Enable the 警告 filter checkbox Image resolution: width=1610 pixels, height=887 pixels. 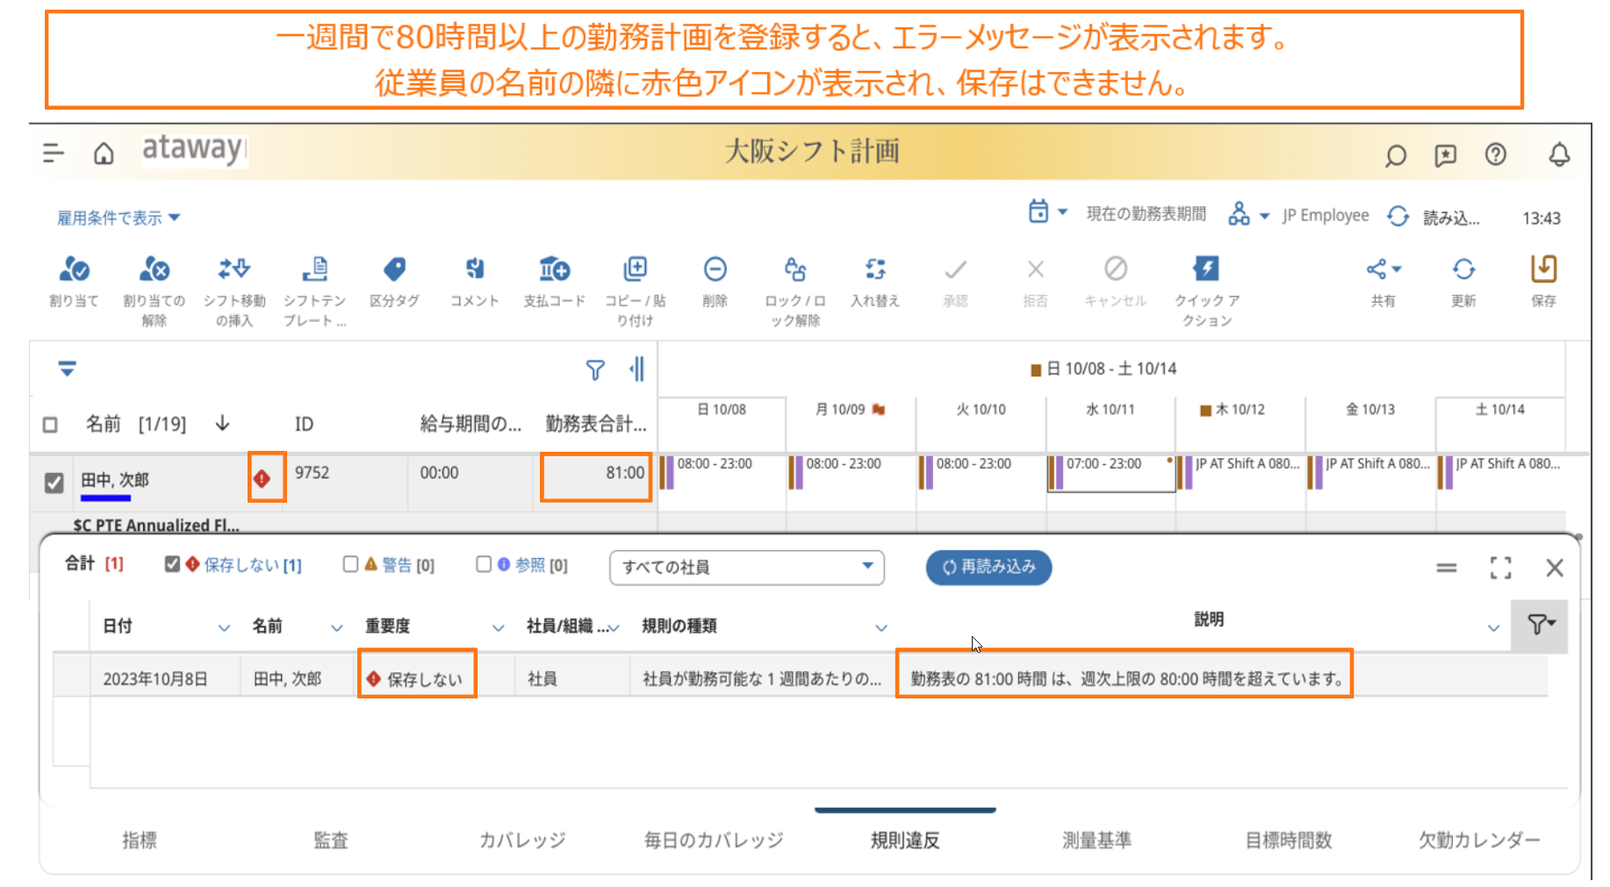tap(350, 564)
